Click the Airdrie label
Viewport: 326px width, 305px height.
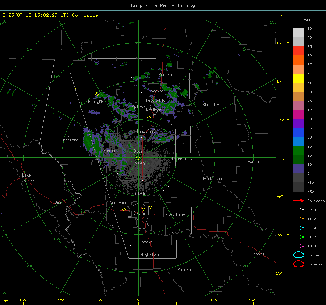pos(143,194)
